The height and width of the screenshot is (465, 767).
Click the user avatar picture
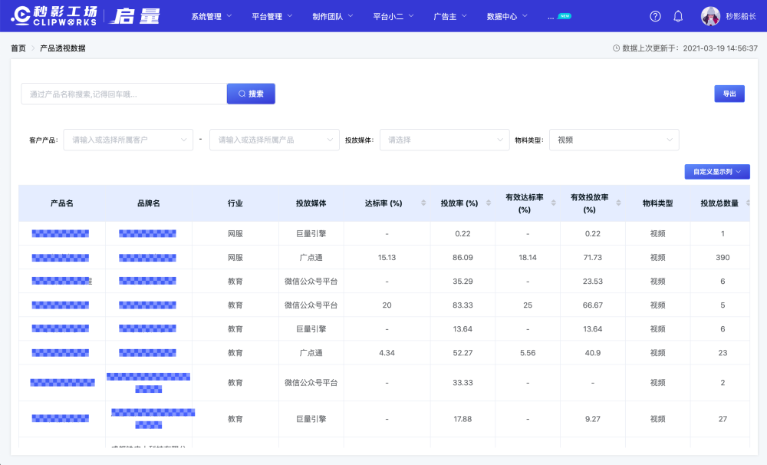click(710, 16)
